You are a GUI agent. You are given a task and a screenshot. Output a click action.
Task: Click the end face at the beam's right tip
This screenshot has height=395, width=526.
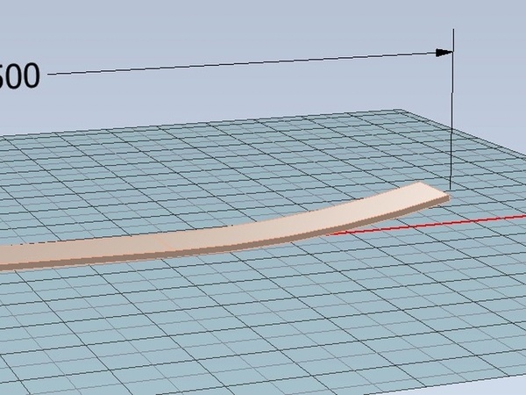coord(444,199)
